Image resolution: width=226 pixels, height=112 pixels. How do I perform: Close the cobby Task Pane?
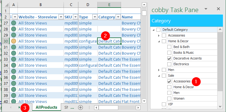(x=218, y=9)
